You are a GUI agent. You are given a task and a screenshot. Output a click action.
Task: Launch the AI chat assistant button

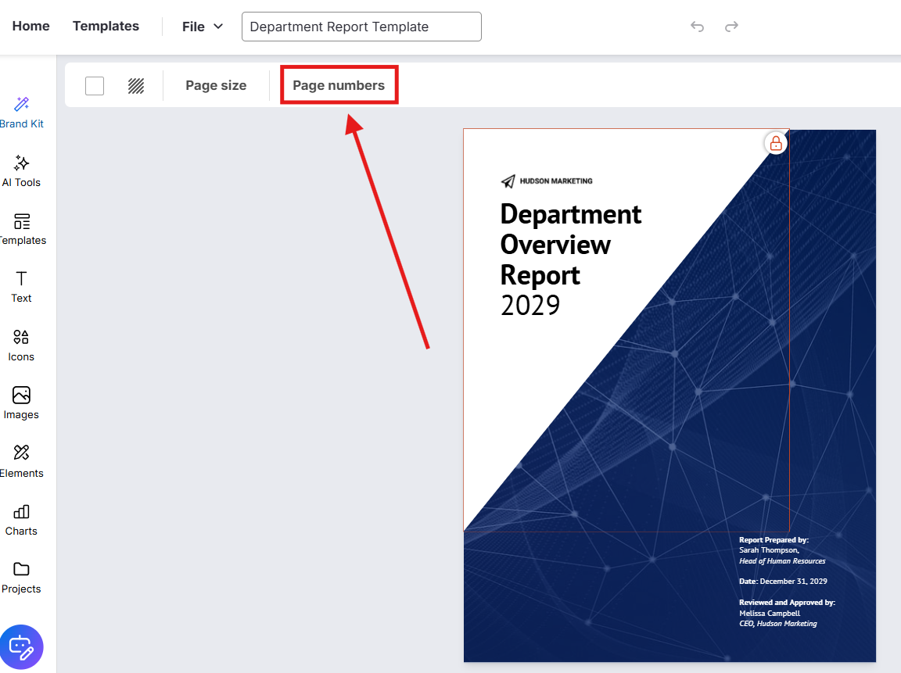pos(22,646)
